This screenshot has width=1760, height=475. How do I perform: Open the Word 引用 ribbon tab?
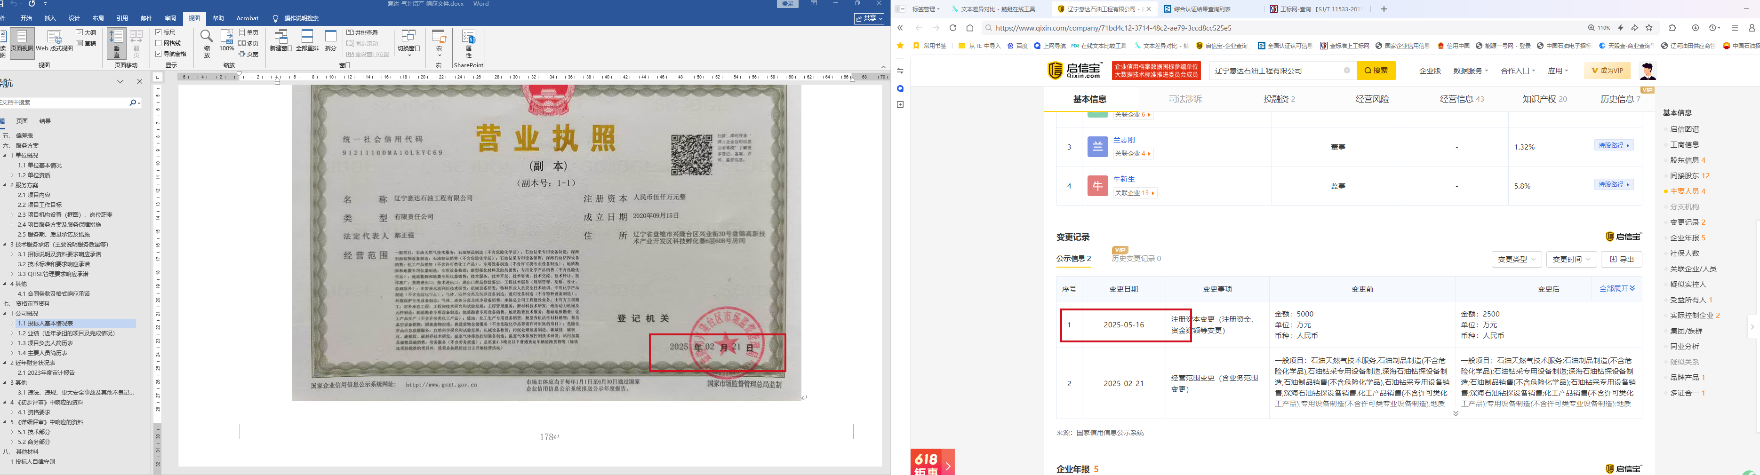[x=122, y=18]
